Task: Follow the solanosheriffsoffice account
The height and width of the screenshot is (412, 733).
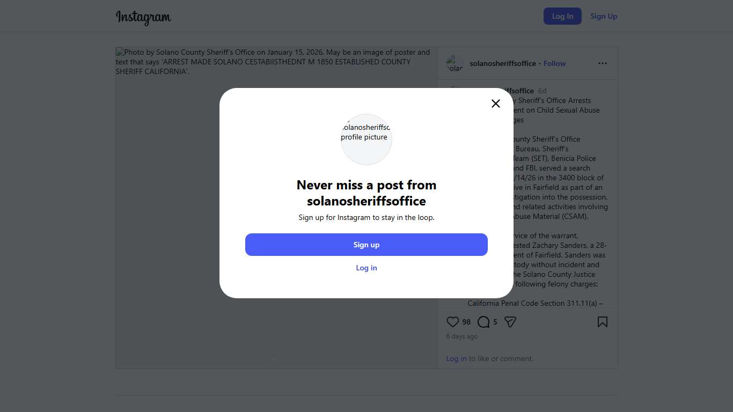Action: pyautogui.click(x=554, y=63)
